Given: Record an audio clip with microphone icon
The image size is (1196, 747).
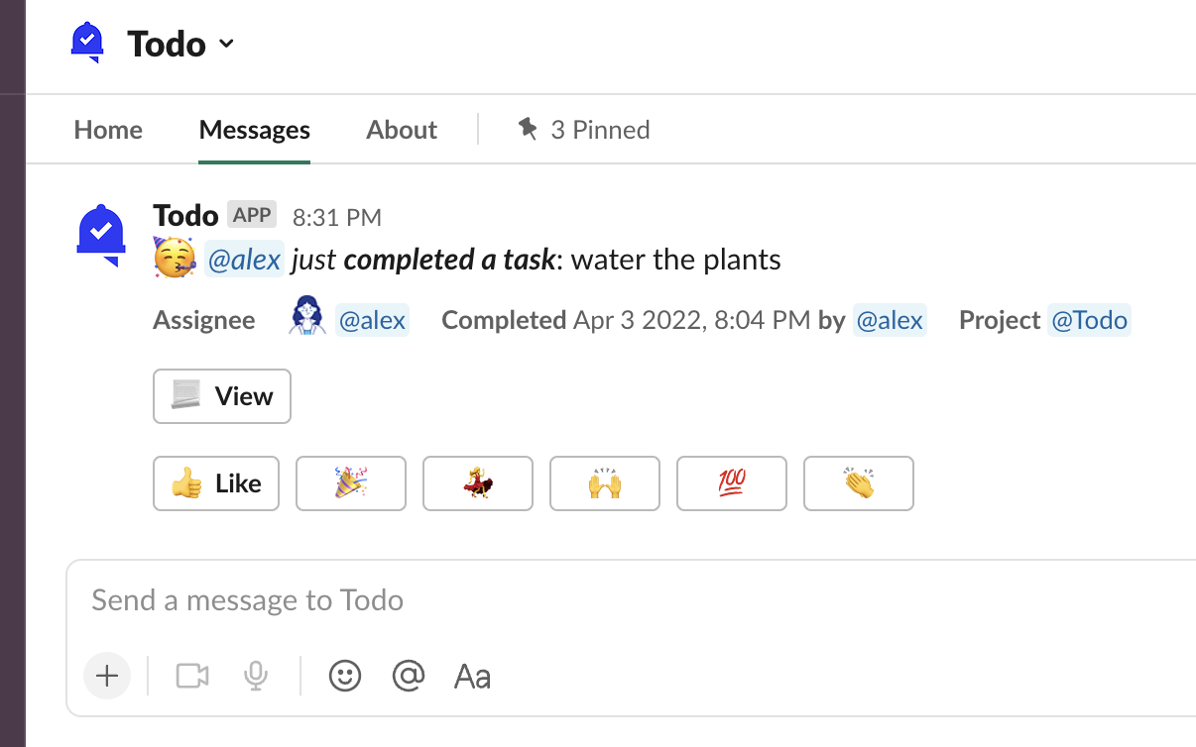Looking at the screenshot, I should click(256, 677).
